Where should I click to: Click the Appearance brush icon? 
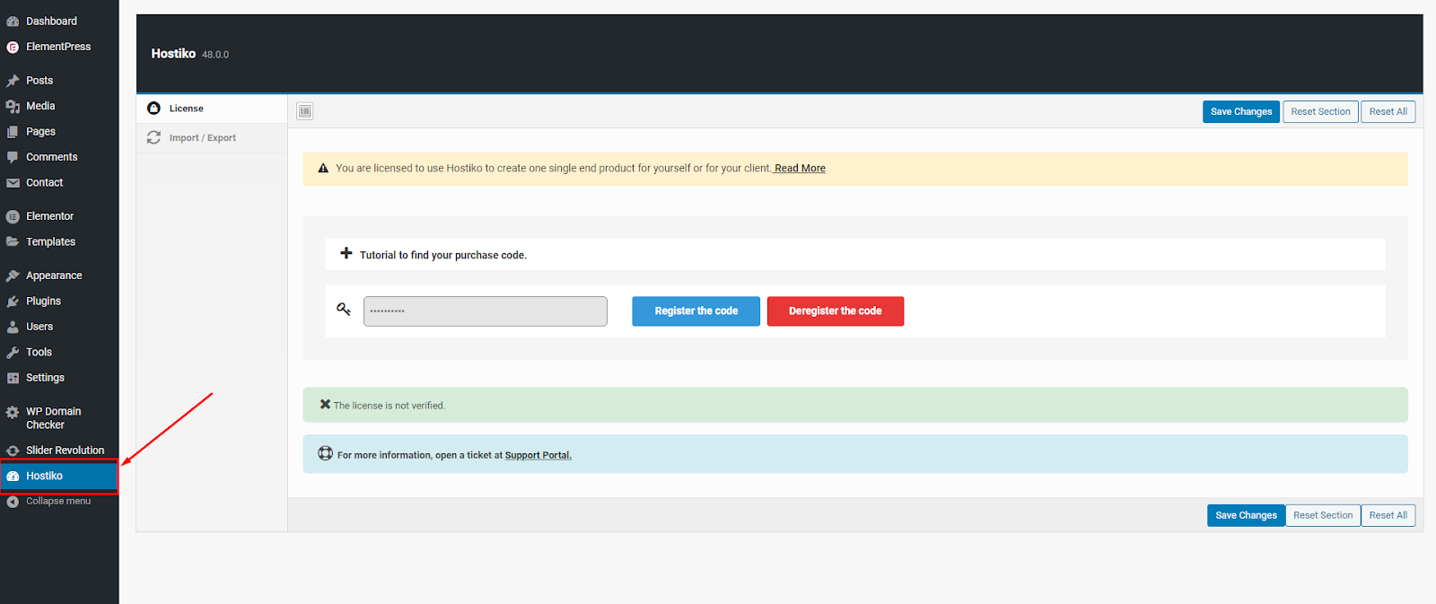point(13,276)
